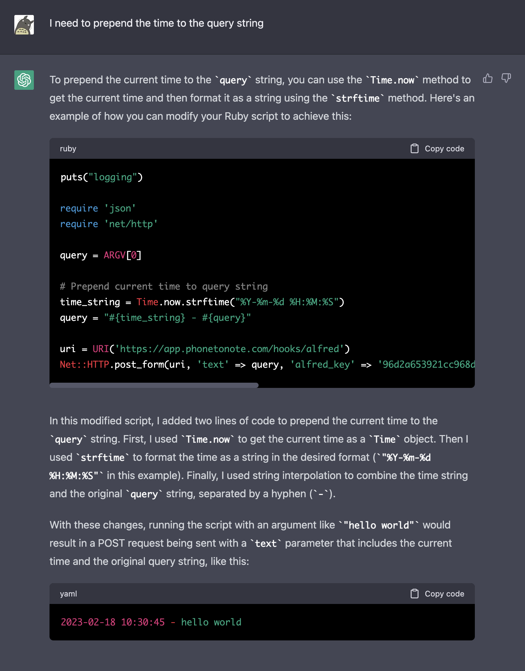Screen dimensions: 525x671
Task: Click the '2023-02-18 10:30:45 - hello world' output
Action: [151, 623]
